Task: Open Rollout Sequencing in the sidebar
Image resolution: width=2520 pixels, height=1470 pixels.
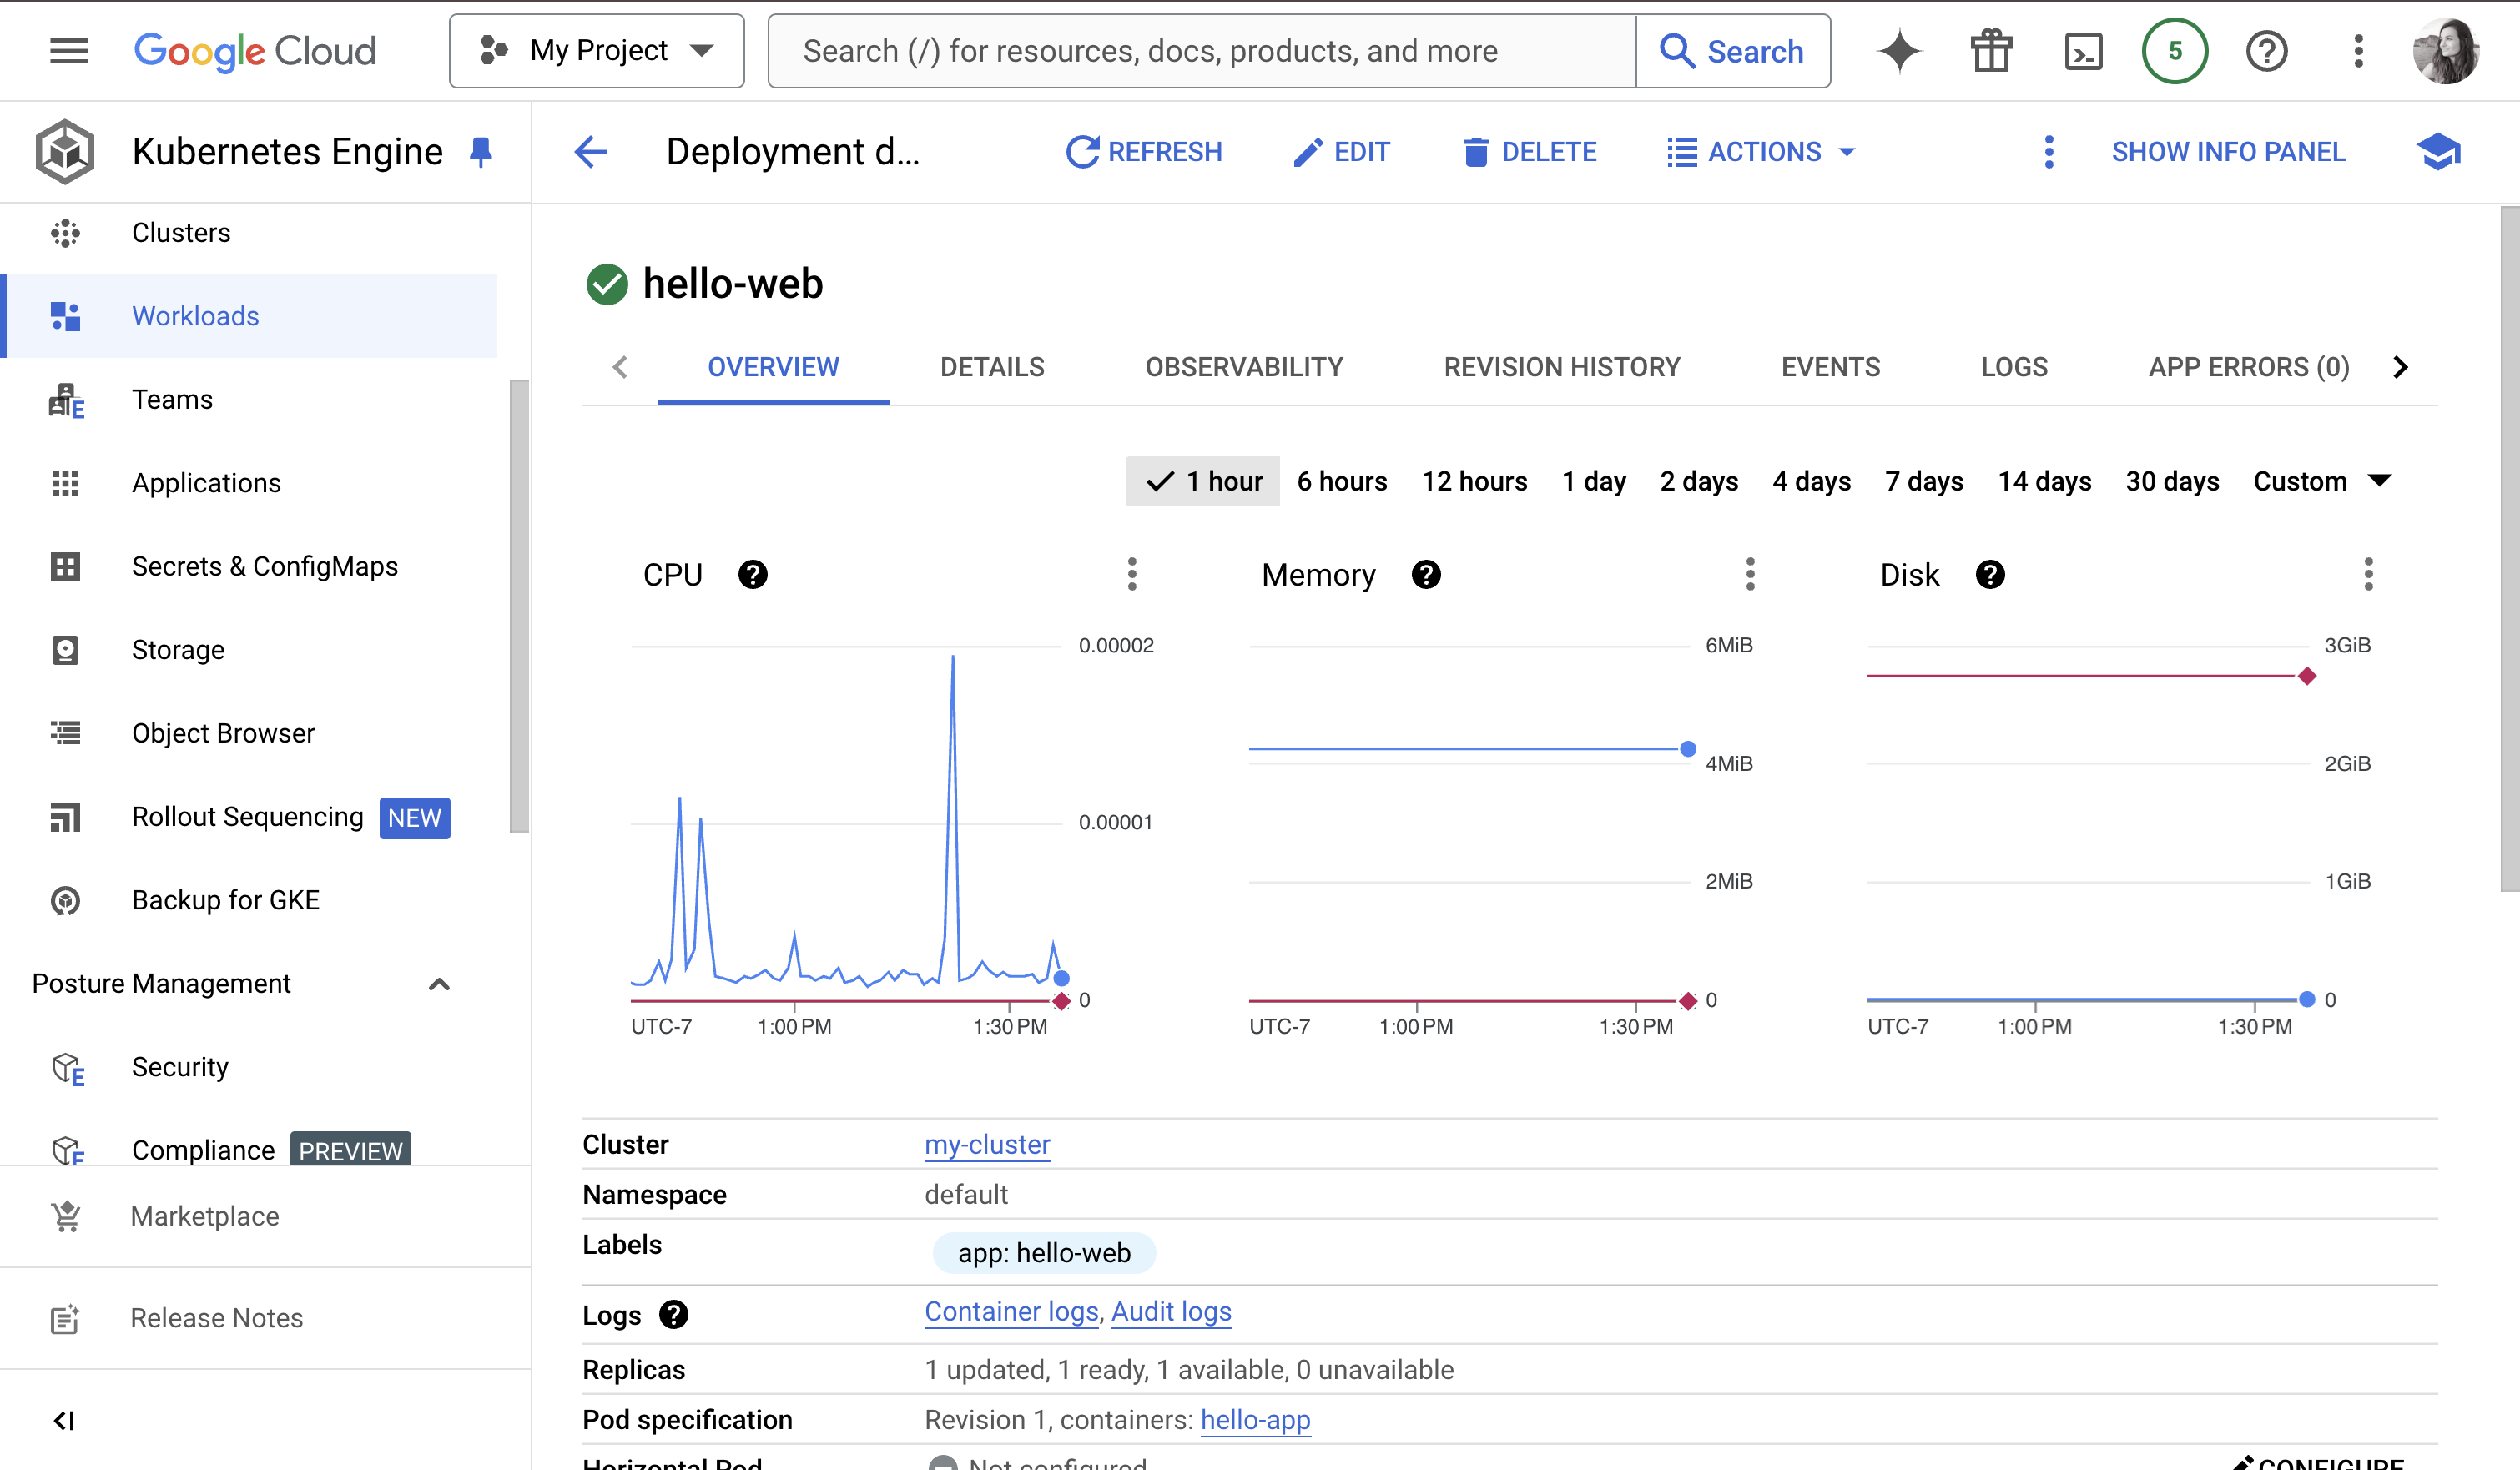Action: [250, 817]
